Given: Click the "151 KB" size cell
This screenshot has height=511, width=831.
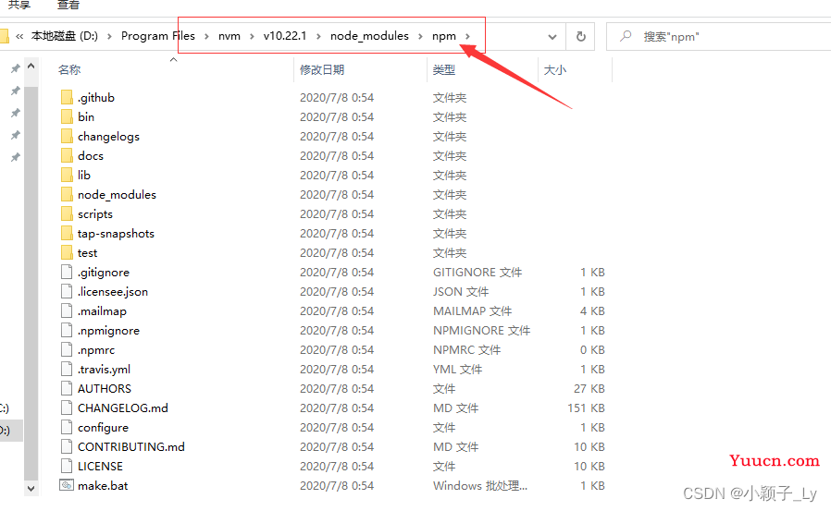Looking at the screenshot, I should coord(586,408).
